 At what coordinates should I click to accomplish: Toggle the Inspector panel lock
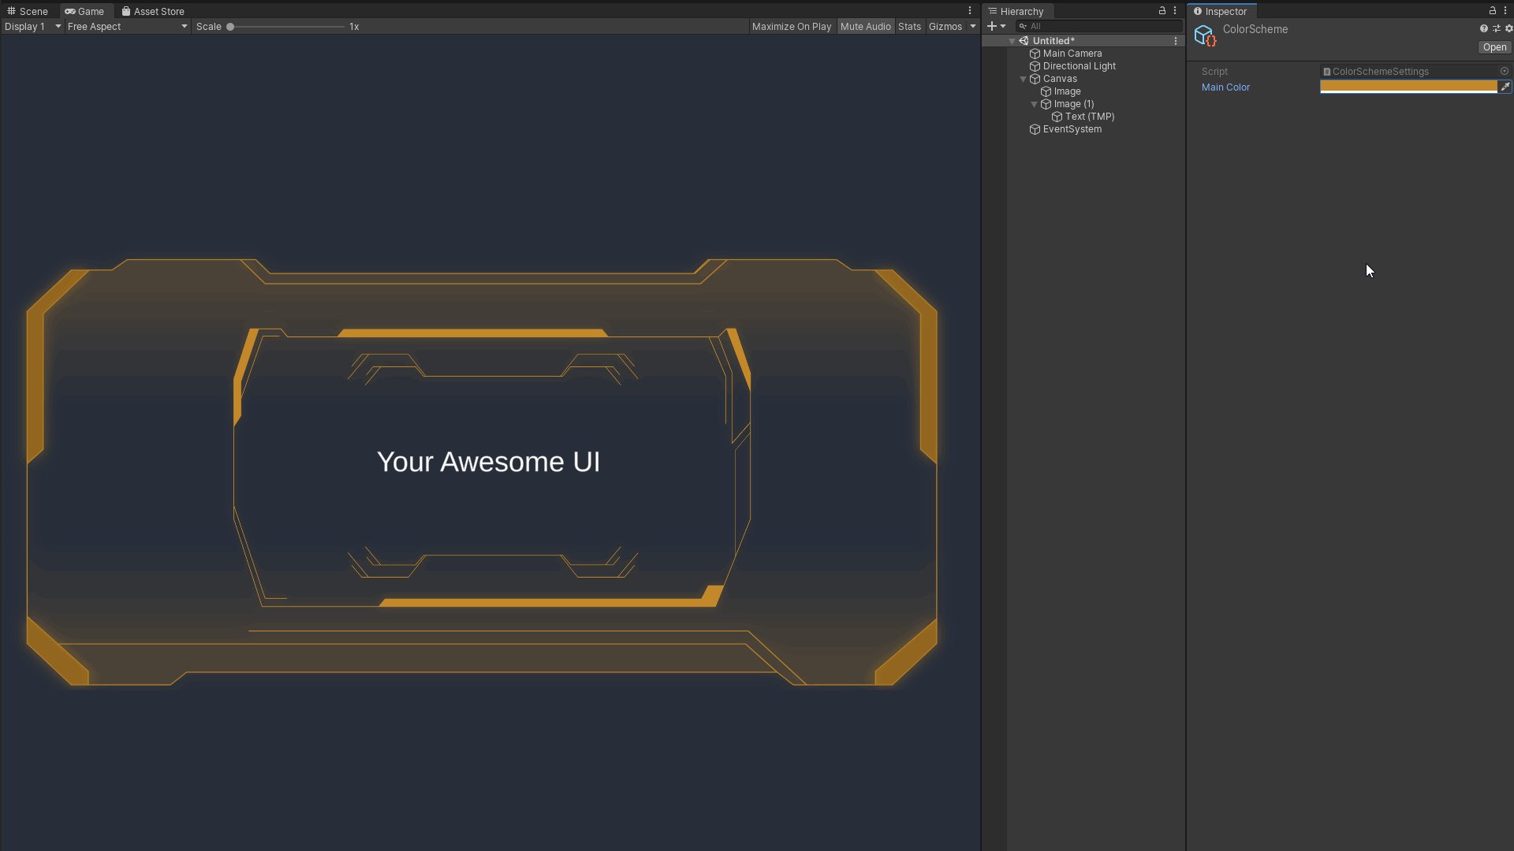[1492, 11]
